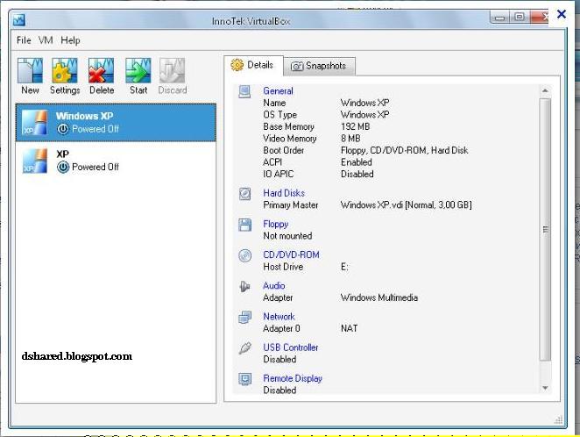Image resolution: width=580 pixels, height=437 pixels.
Task: Open the Hard Disks settings link
Action: pos(284,193)
